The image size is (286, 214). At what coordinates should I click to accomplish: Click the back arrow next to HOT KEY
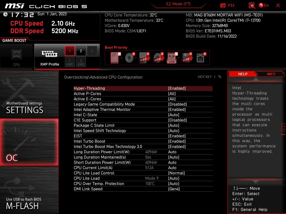220,77
